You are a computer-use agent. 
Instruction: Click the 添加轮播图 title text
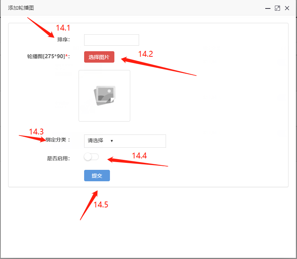click(x=21, y=8)
